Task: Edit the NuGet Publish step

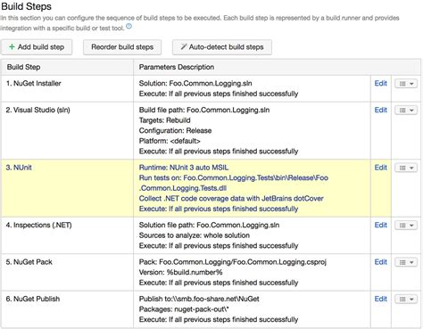Action: [x=380, y=299]
